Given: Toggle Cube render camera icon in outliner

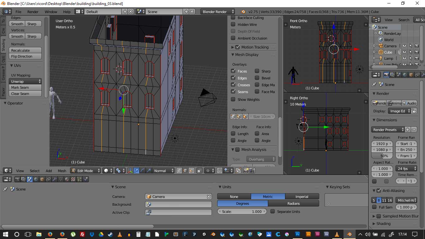Looking at the screenshot, I should 417,52.
